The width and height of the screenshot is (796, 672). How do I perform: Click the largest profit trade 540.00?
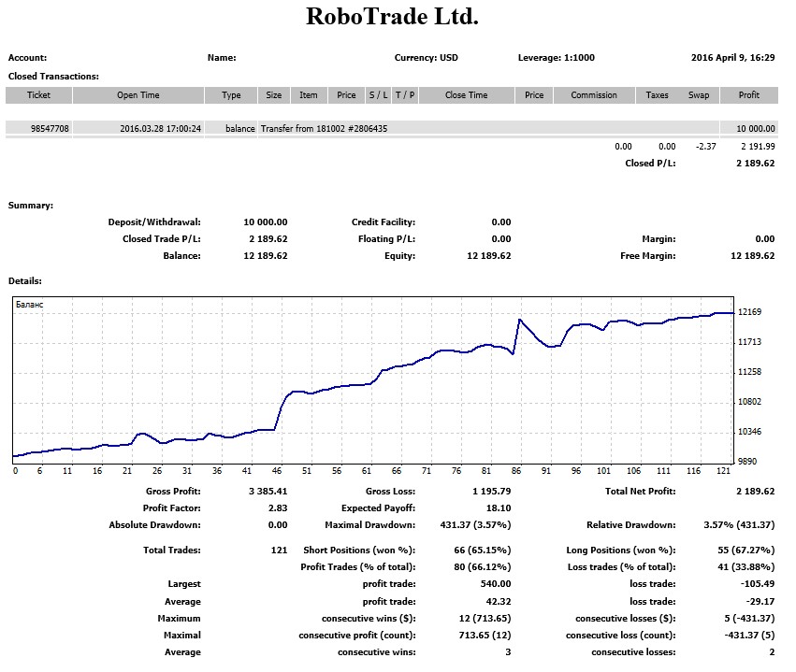[496, 584]
